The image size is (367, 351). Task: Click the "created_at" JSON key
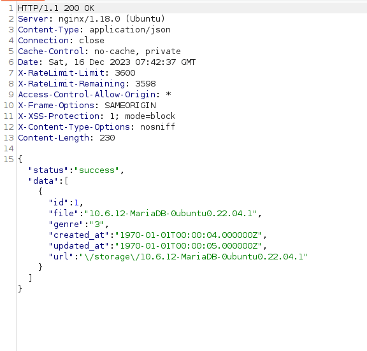(x=79, y=235)
